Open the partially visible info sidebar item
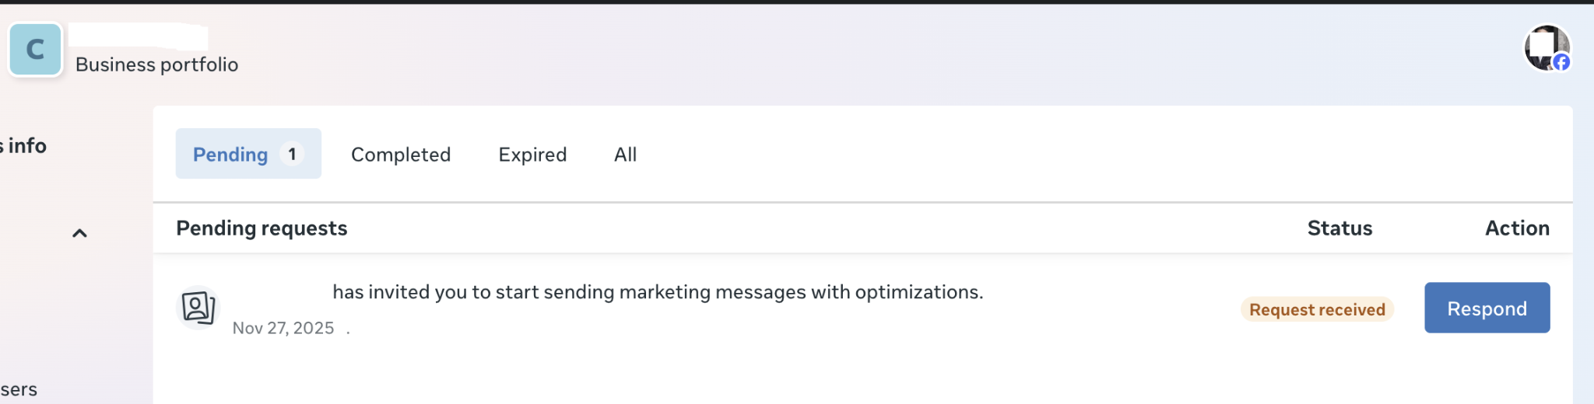The height and width of the screenshot is (404, 1594). point(25,146)
